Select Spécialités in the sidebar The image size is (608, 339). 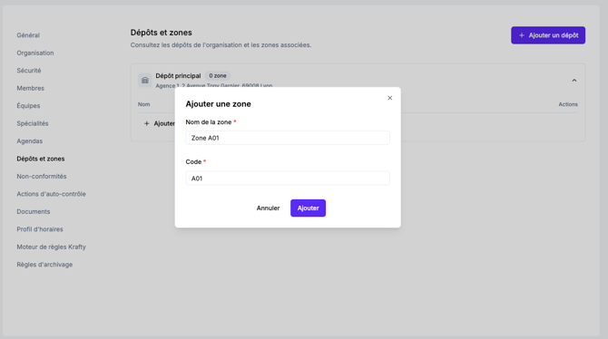click(x=33, y=123)
